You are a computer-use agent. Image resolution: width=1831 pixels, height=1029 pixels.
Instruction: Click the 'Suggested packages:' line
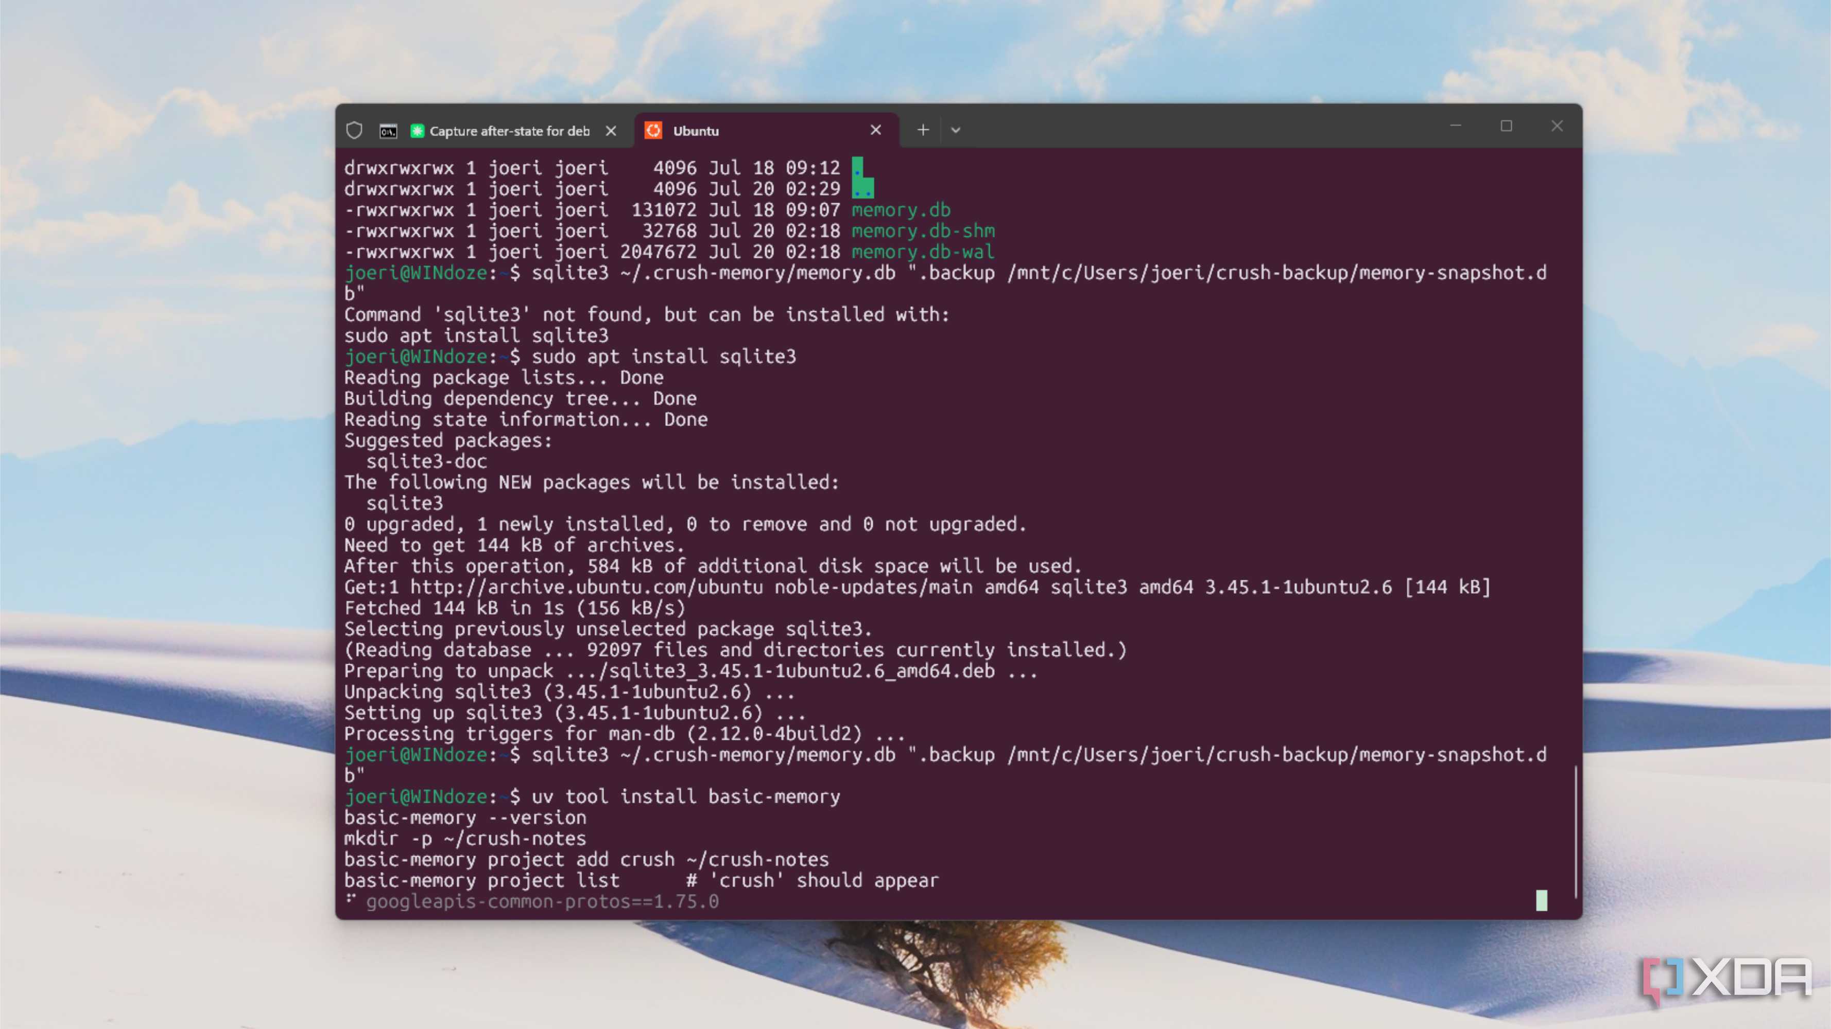448,440
